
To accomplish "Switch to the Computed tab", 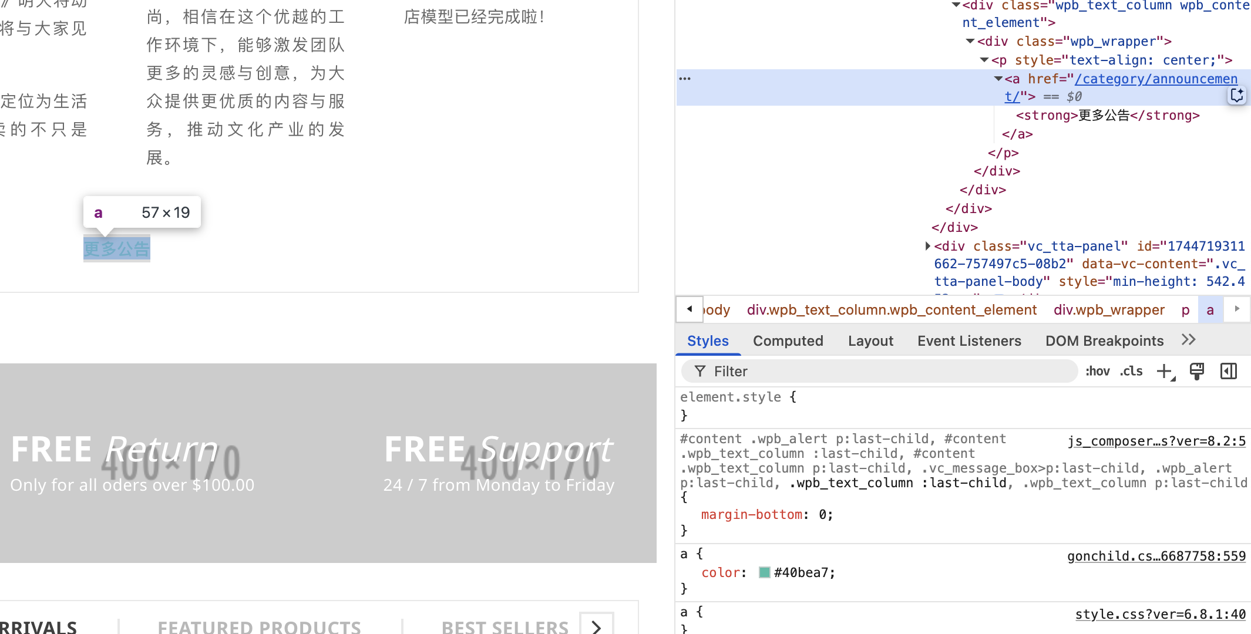I will pyautogui.click(x=788, y=341).
